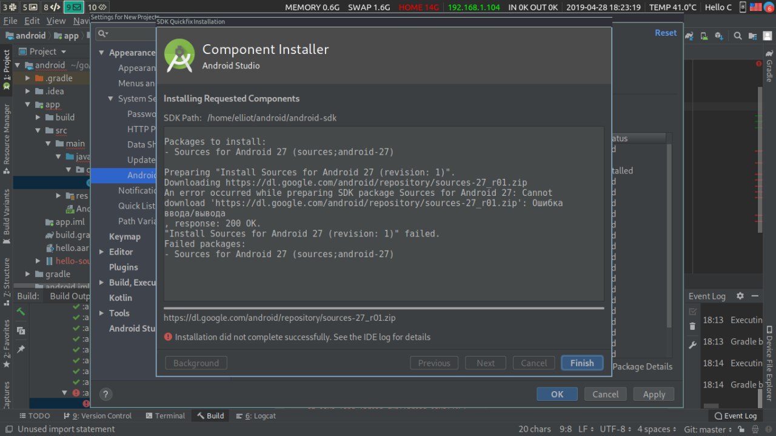Switch to the Build bottom tab
The image size is (776, 436).
210,415
